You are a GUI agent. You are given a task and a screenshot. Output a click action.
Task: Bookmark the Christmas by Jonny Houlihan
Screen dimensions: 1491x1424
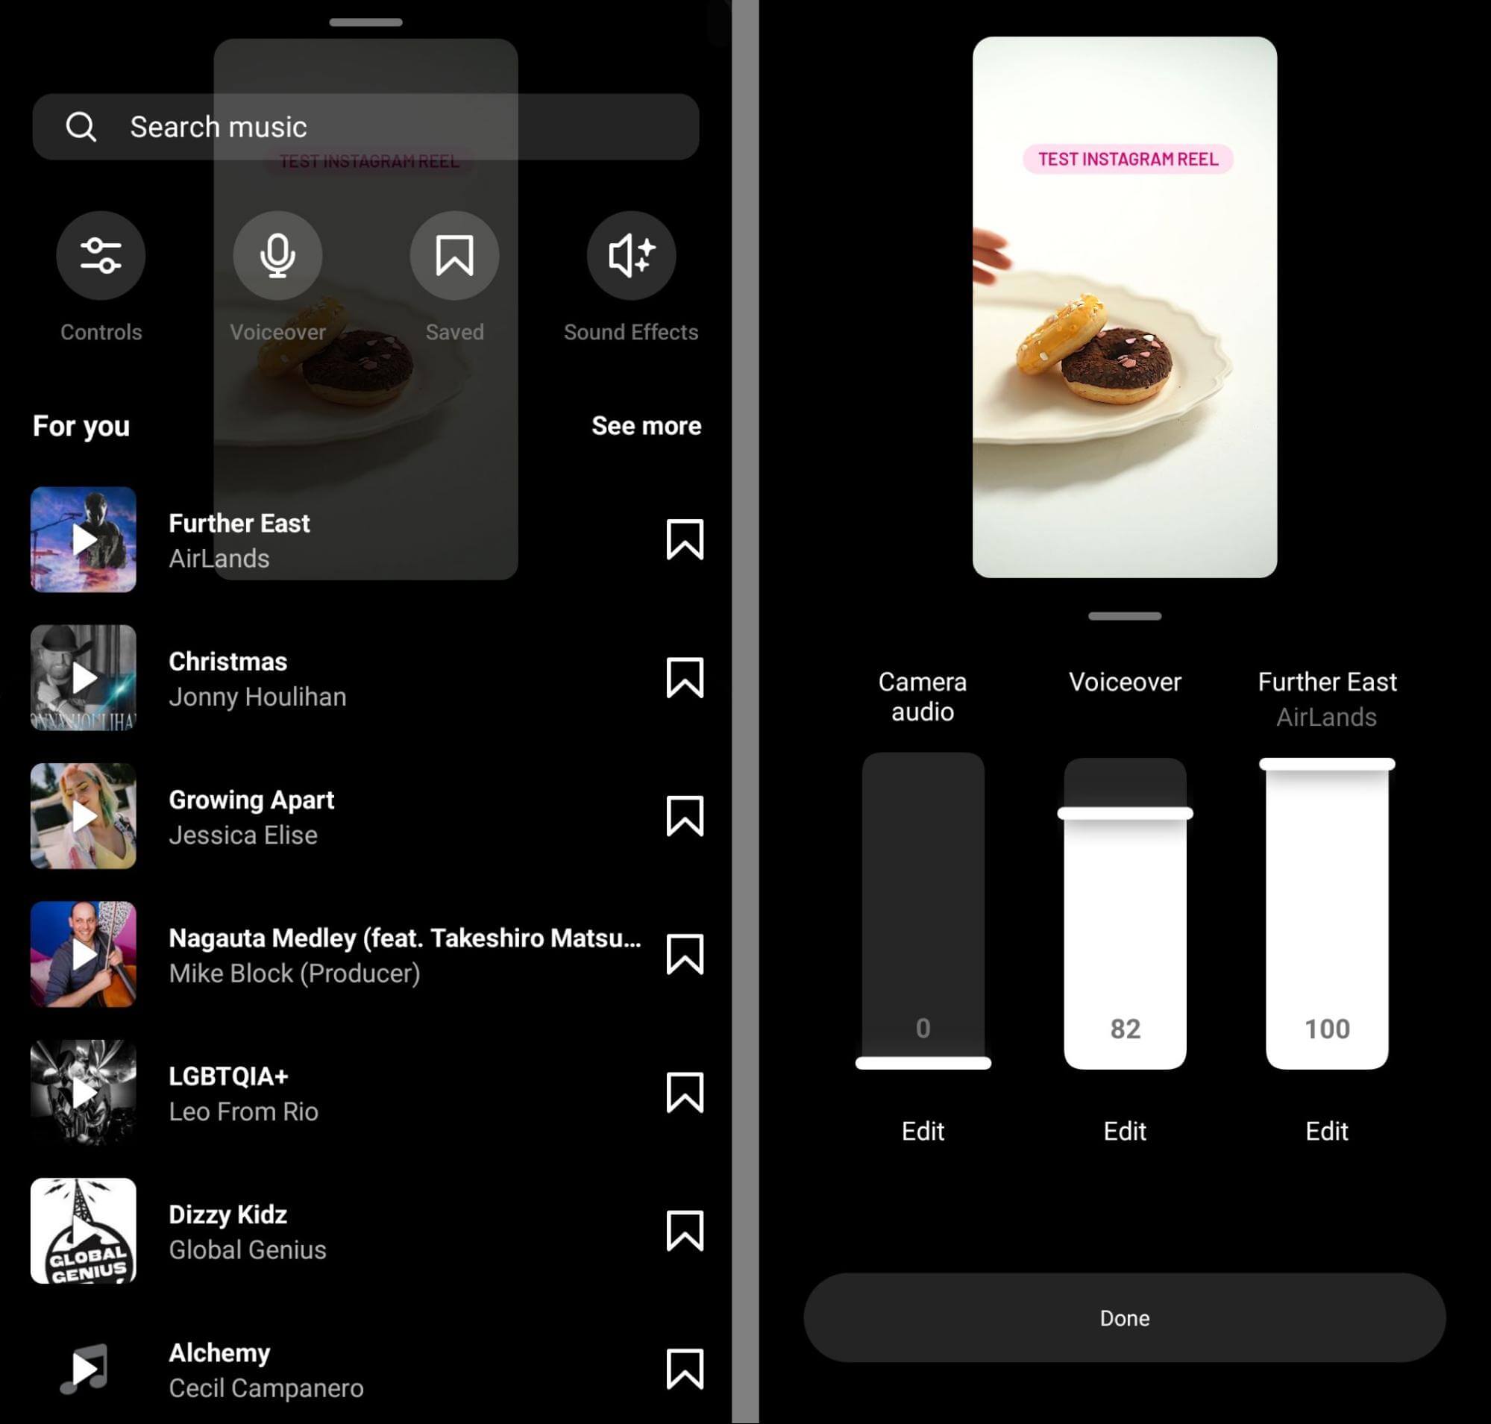[x=685, y=677]
